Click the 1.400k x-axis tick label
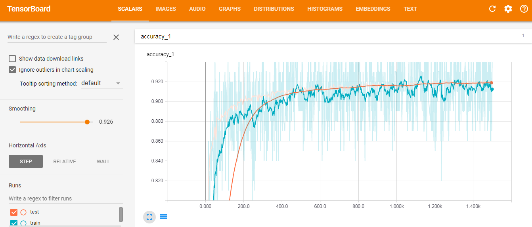Image resolution: width=532 pixels, height=227 pixels. [473, 206]
